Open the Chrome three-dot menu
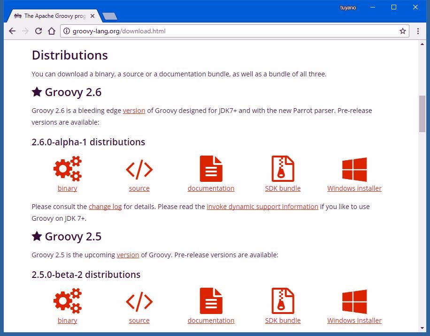Screen dimensions: 430x336 [x=418, y=31]
